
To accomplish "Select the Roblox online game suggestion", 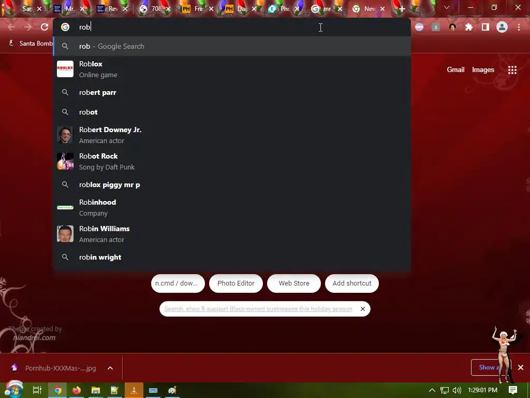I will [x=232, y=69].
